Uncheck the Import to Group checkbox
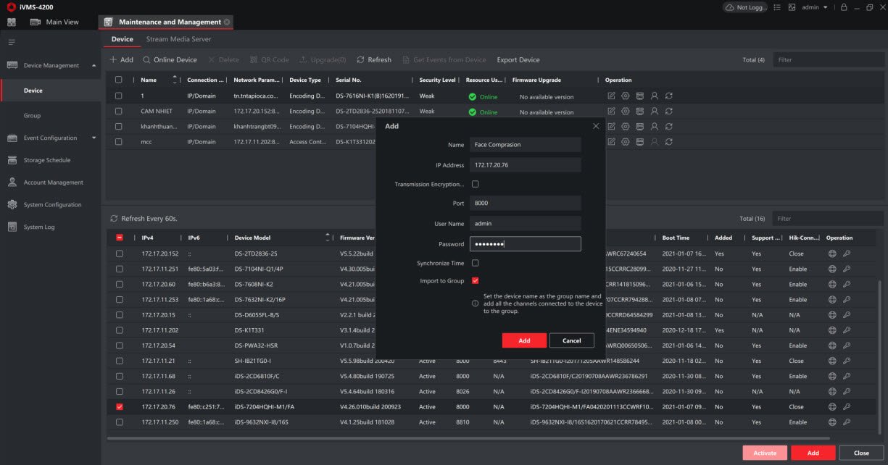 pyautogui.click(x=476, y=280)
